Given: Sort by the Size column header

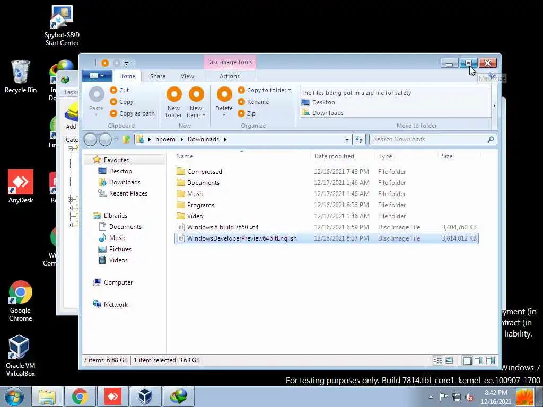Looking at the screenshot, I should (459, 156).
